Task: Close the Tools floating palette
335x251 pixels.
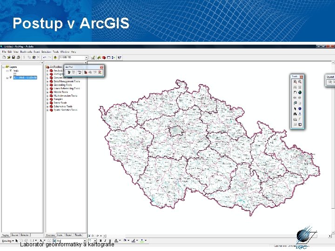Action: coord(301,76)
